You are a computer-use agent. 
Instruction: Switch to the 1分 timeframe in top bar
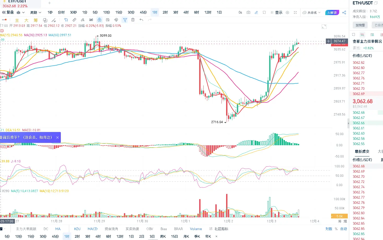point(85,12)
